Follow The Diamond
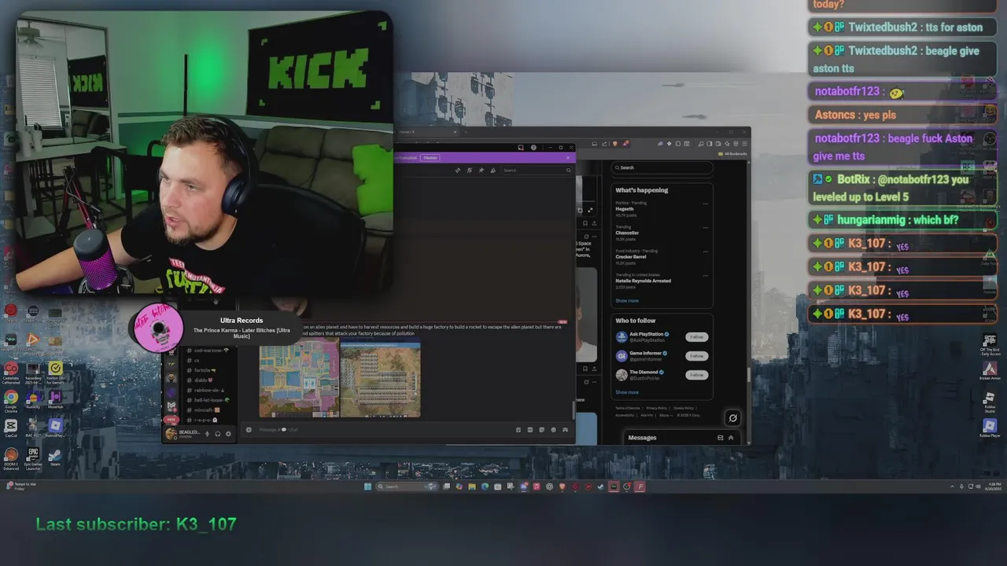Image resolution: width=1007 pixels, height=566 pixels. pos(696,375)
